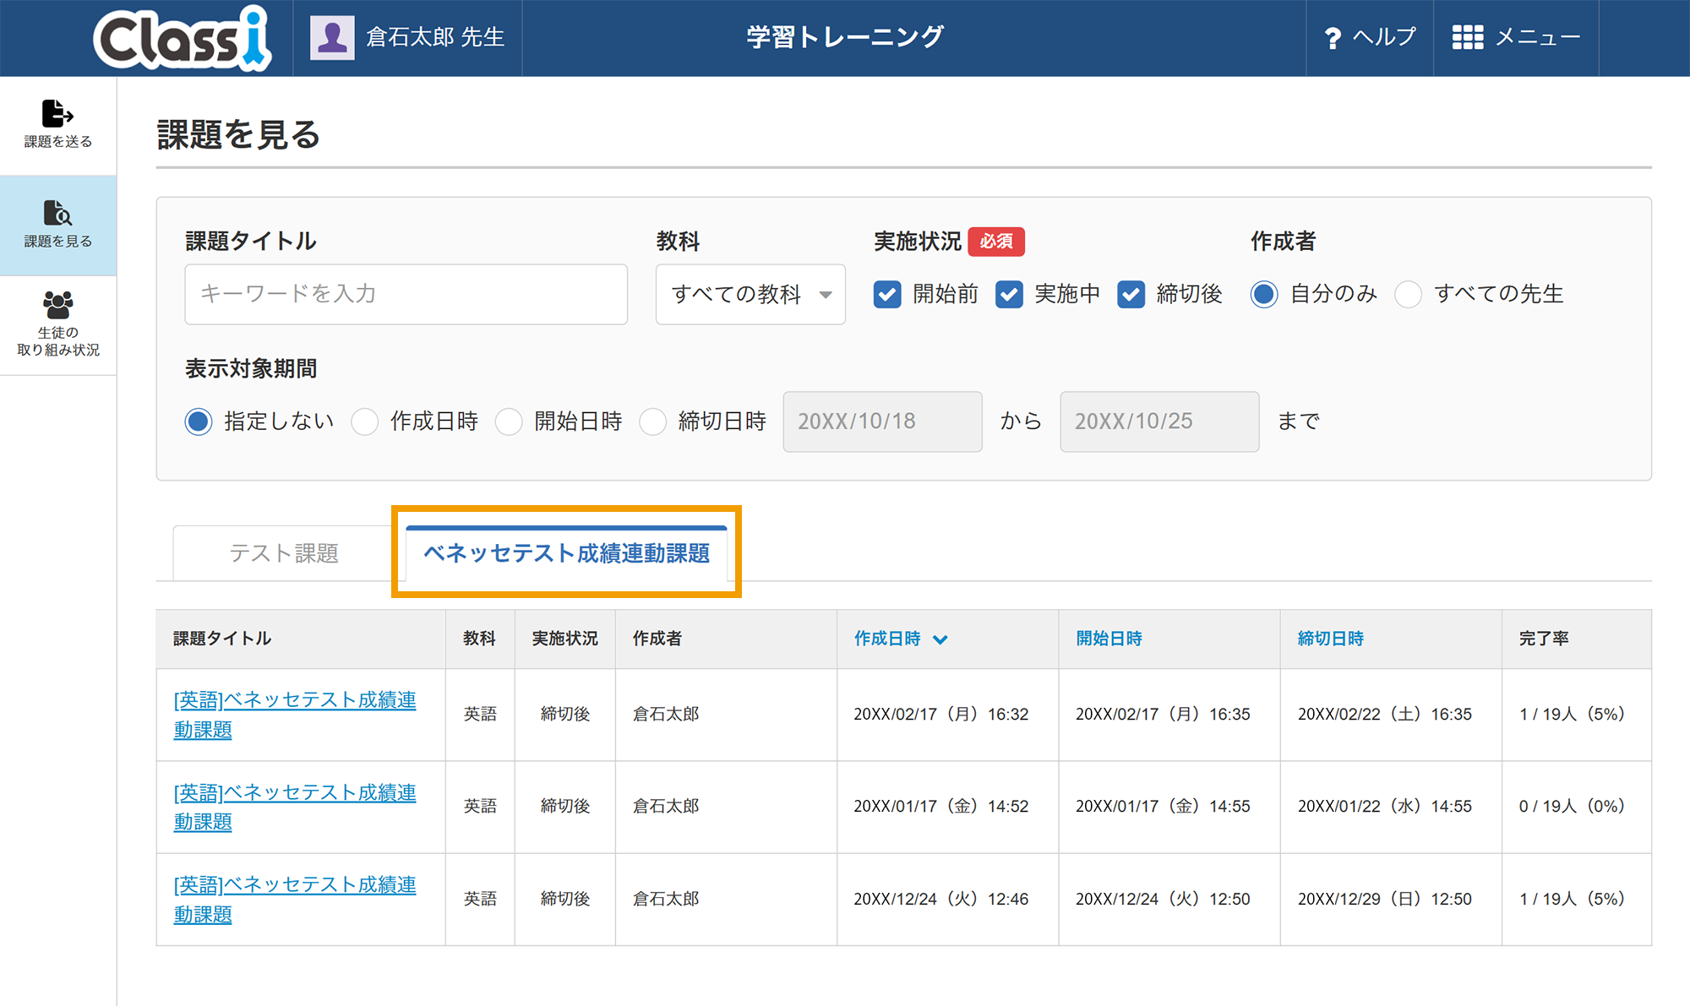1690x1006 pixels.
Task: Open the すべての教科 subject dropdown
Action: click(x=750, y=294)
